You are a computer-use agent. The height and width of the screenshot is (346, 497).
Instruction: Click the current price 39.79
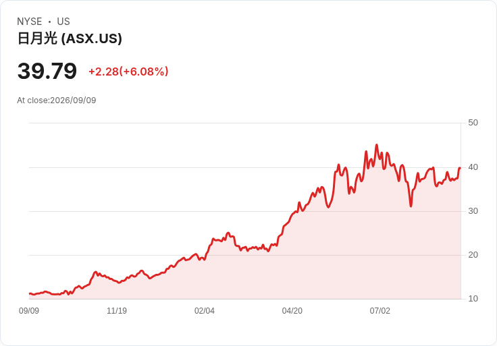pyautogui.click(x=47, y=71)
